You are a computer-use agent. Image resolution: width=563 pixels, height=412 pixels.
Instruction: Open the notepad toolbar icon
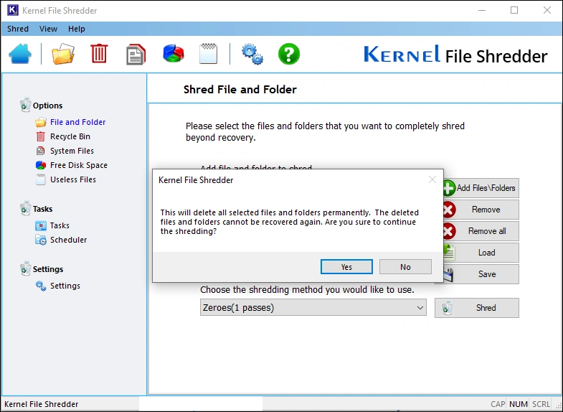(x=208, y=54)
